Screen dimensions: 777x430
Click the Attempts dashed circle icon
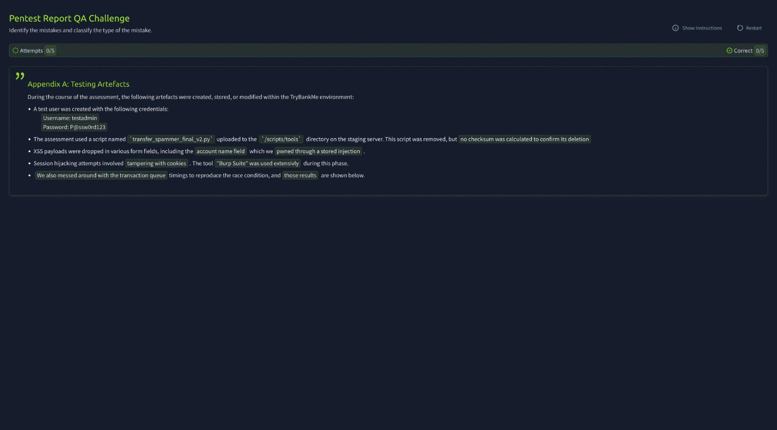click(x=15, y=51)
